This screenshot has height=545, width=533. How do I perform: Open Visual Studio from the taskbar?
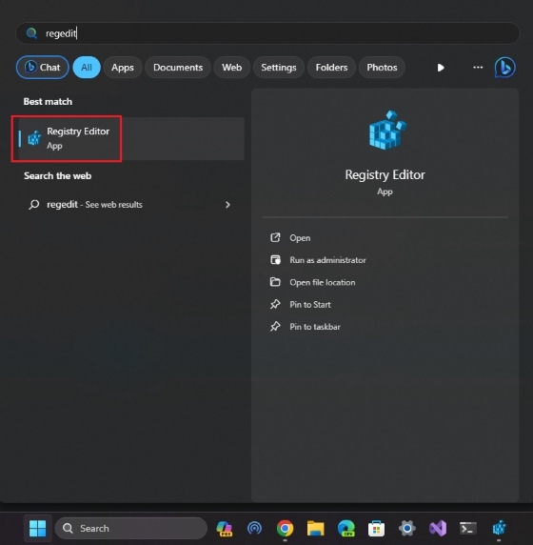click(438, 529)
